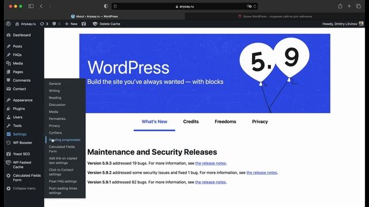Open a new tab with plus button

[x=349, y=6]
